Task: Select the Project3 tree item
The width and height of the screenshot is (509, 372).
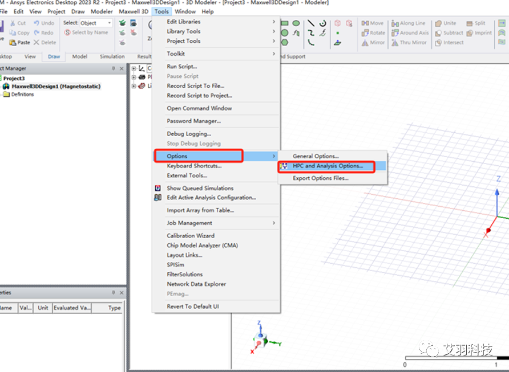Action: pos(14,79)
